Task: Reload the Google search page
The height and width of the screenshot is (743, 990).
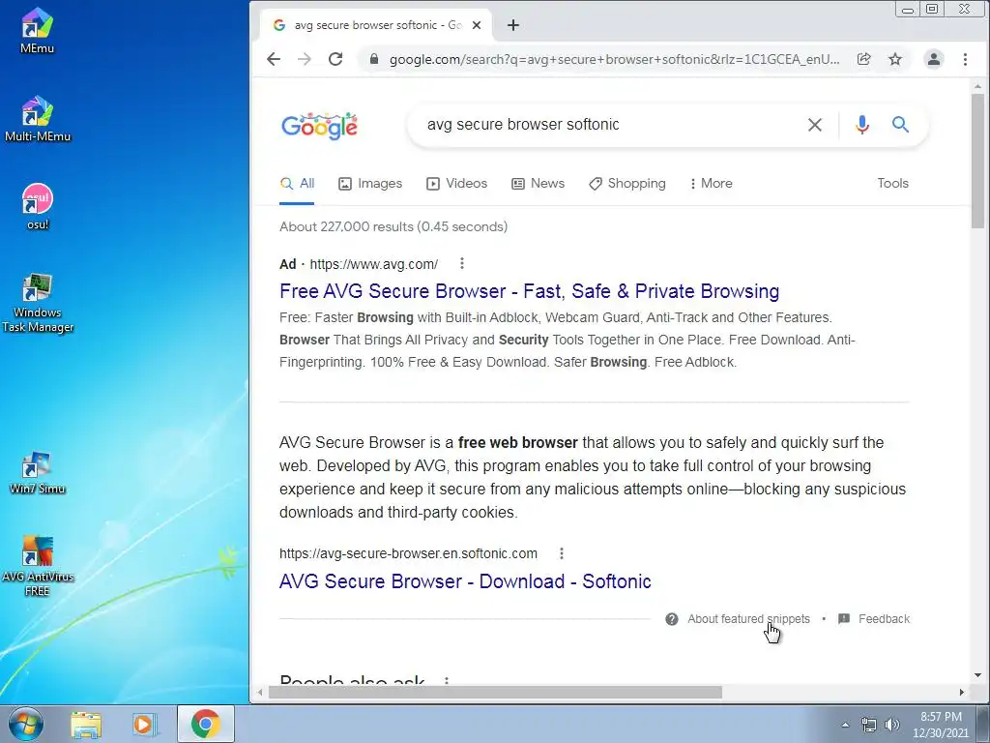Action: [x=335, y=59]
